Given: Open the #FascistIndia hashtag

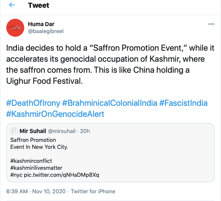Looking at the screenshot, I should click(183, 103).
